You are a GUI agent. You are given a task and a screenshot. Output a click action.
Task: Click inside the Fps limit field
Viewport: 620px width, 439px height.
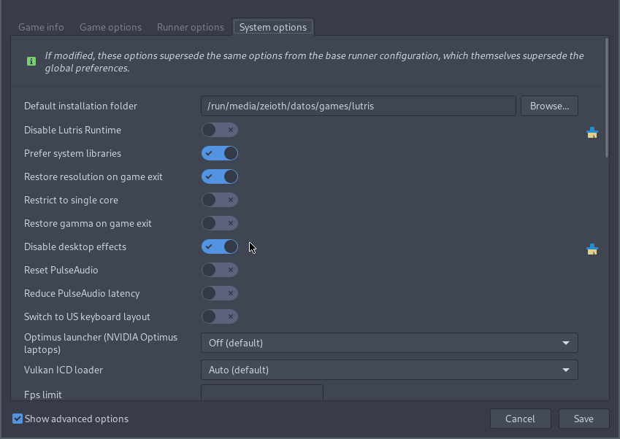pos(261,395)
